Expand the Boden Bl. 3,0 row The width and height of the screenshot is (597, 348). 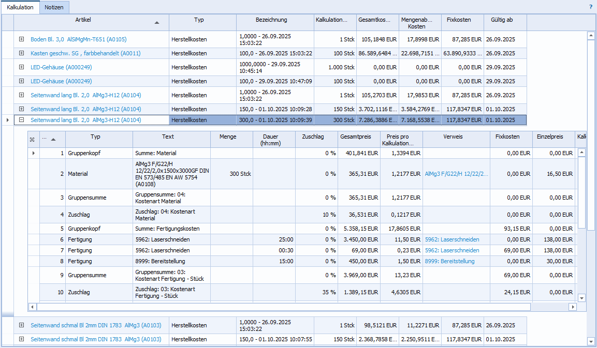pos(21,39)
